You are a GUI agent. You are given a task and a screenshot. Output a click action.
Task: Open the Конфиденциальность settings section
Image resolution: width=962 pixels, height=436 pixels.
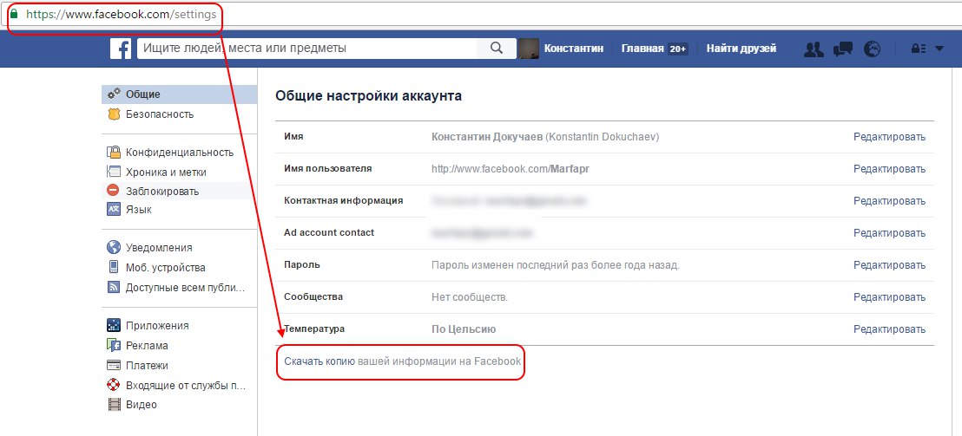pyautogui.click(x=180, y=153)
